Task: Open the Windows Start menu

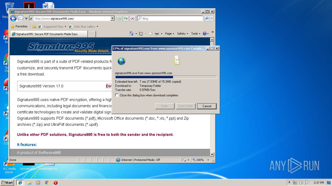Action: click(x=7, y=182)
